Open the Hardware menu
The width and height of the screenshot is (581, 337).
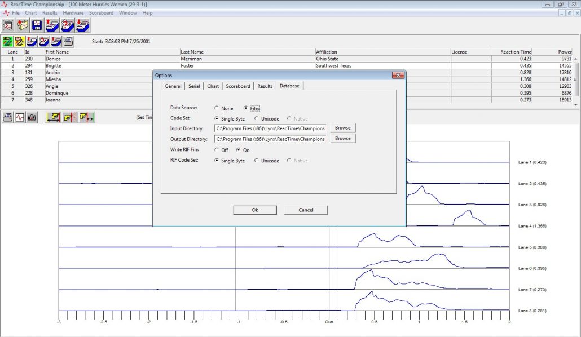[x=73, y=12]
